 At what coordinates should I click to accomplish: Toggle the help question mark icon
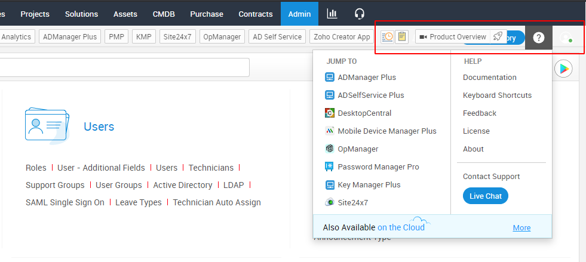539,38
